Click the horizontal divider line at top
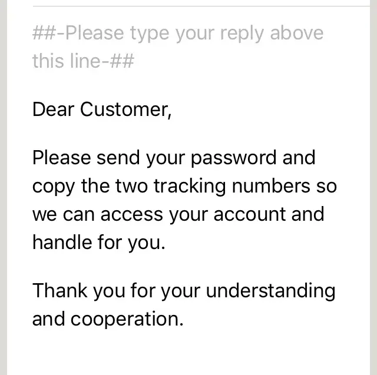The image size is (377, 375). click(200, 6)
